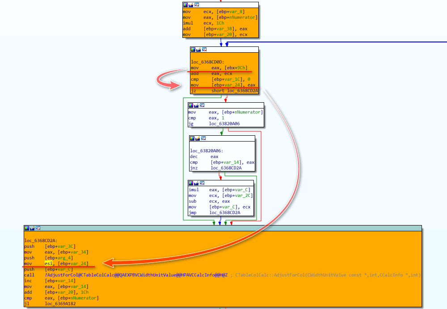The image size is (447, 309).
Task: Set node color on topmost code block
Action: click(186, 4)
